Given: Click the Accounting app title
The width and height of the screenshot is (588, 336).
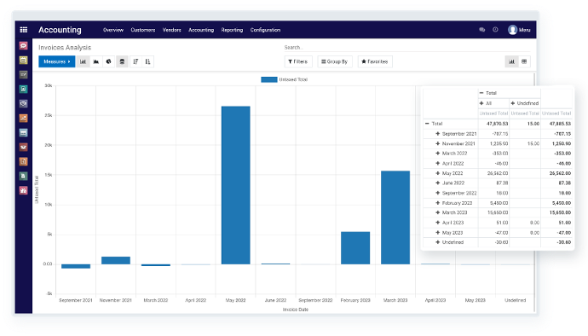Looking at the screenshot, I should [60, 30].
